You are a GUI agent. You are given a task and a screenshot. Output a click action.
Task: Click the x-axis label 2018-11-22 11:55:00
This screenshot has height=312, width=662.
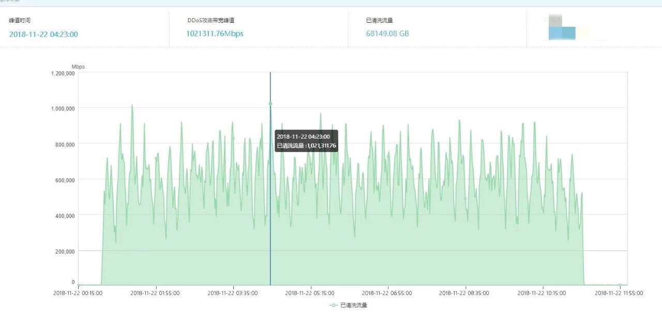[619, 293]
